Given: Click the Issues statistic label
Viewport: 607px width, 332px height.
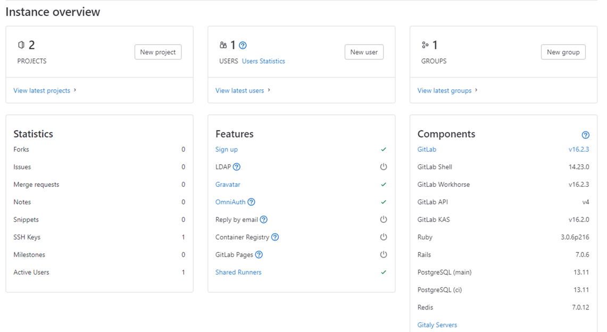Looking at the screenshot, I should tap(22, 167).
